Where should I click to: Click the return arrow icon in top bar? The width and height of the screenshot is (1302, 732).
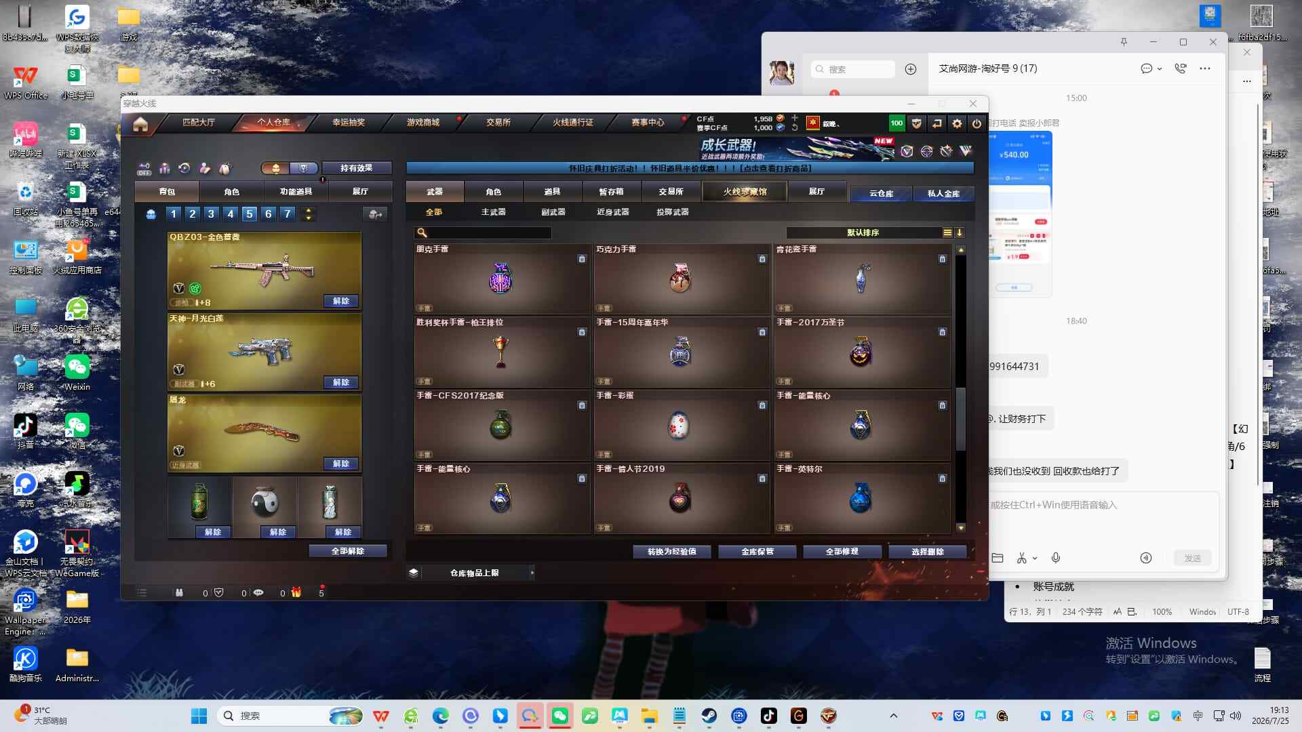click(x=936, y=123)
